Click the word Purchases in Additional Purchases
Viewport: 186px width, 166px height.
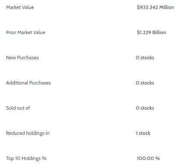pos(40,83)
